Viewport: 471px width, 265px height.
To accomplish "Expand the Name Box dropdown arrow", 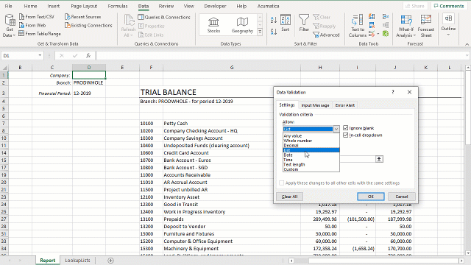I will click(40, 56).
